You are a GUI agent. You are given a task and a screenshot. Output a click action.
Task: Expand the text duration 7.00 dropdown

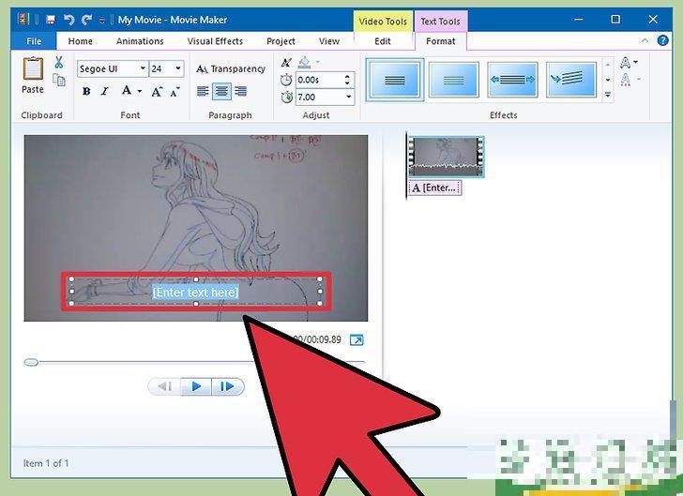[348, 98]
